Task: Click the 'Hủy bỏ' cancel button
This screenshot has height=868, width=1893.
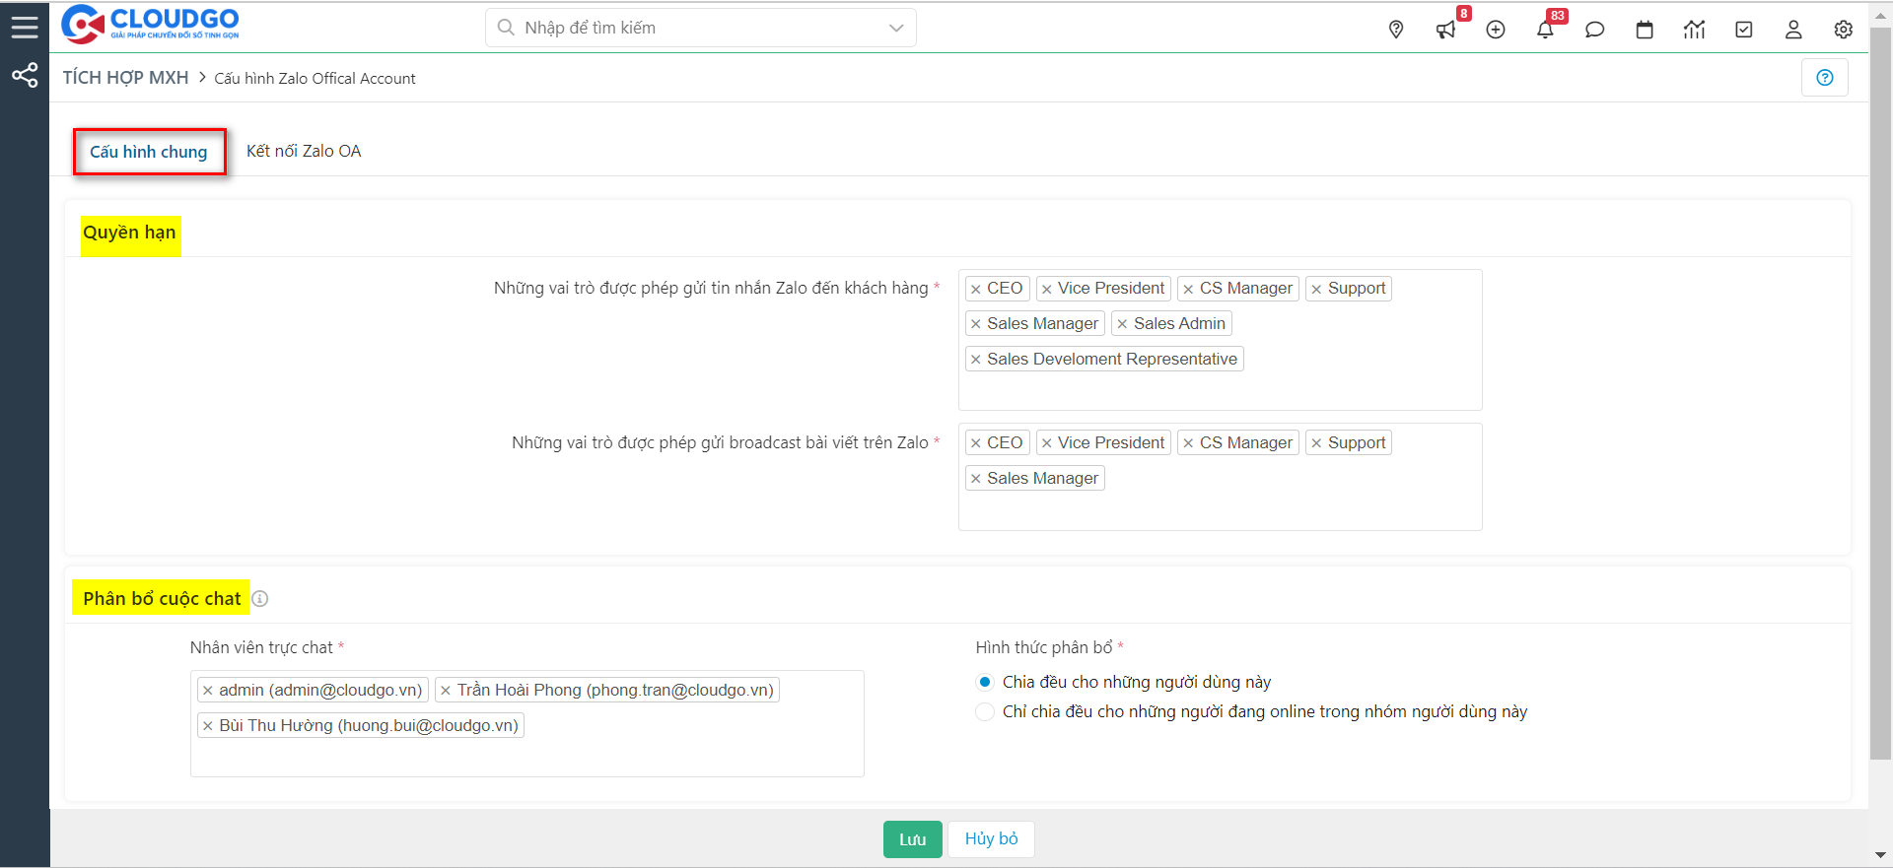Action: (x=991, y=839)
